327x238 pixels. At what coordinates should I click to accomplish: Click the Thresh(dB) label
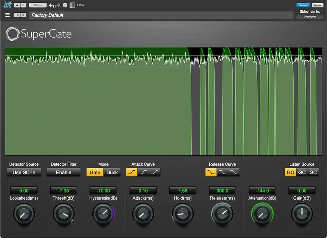click(64, 198)
